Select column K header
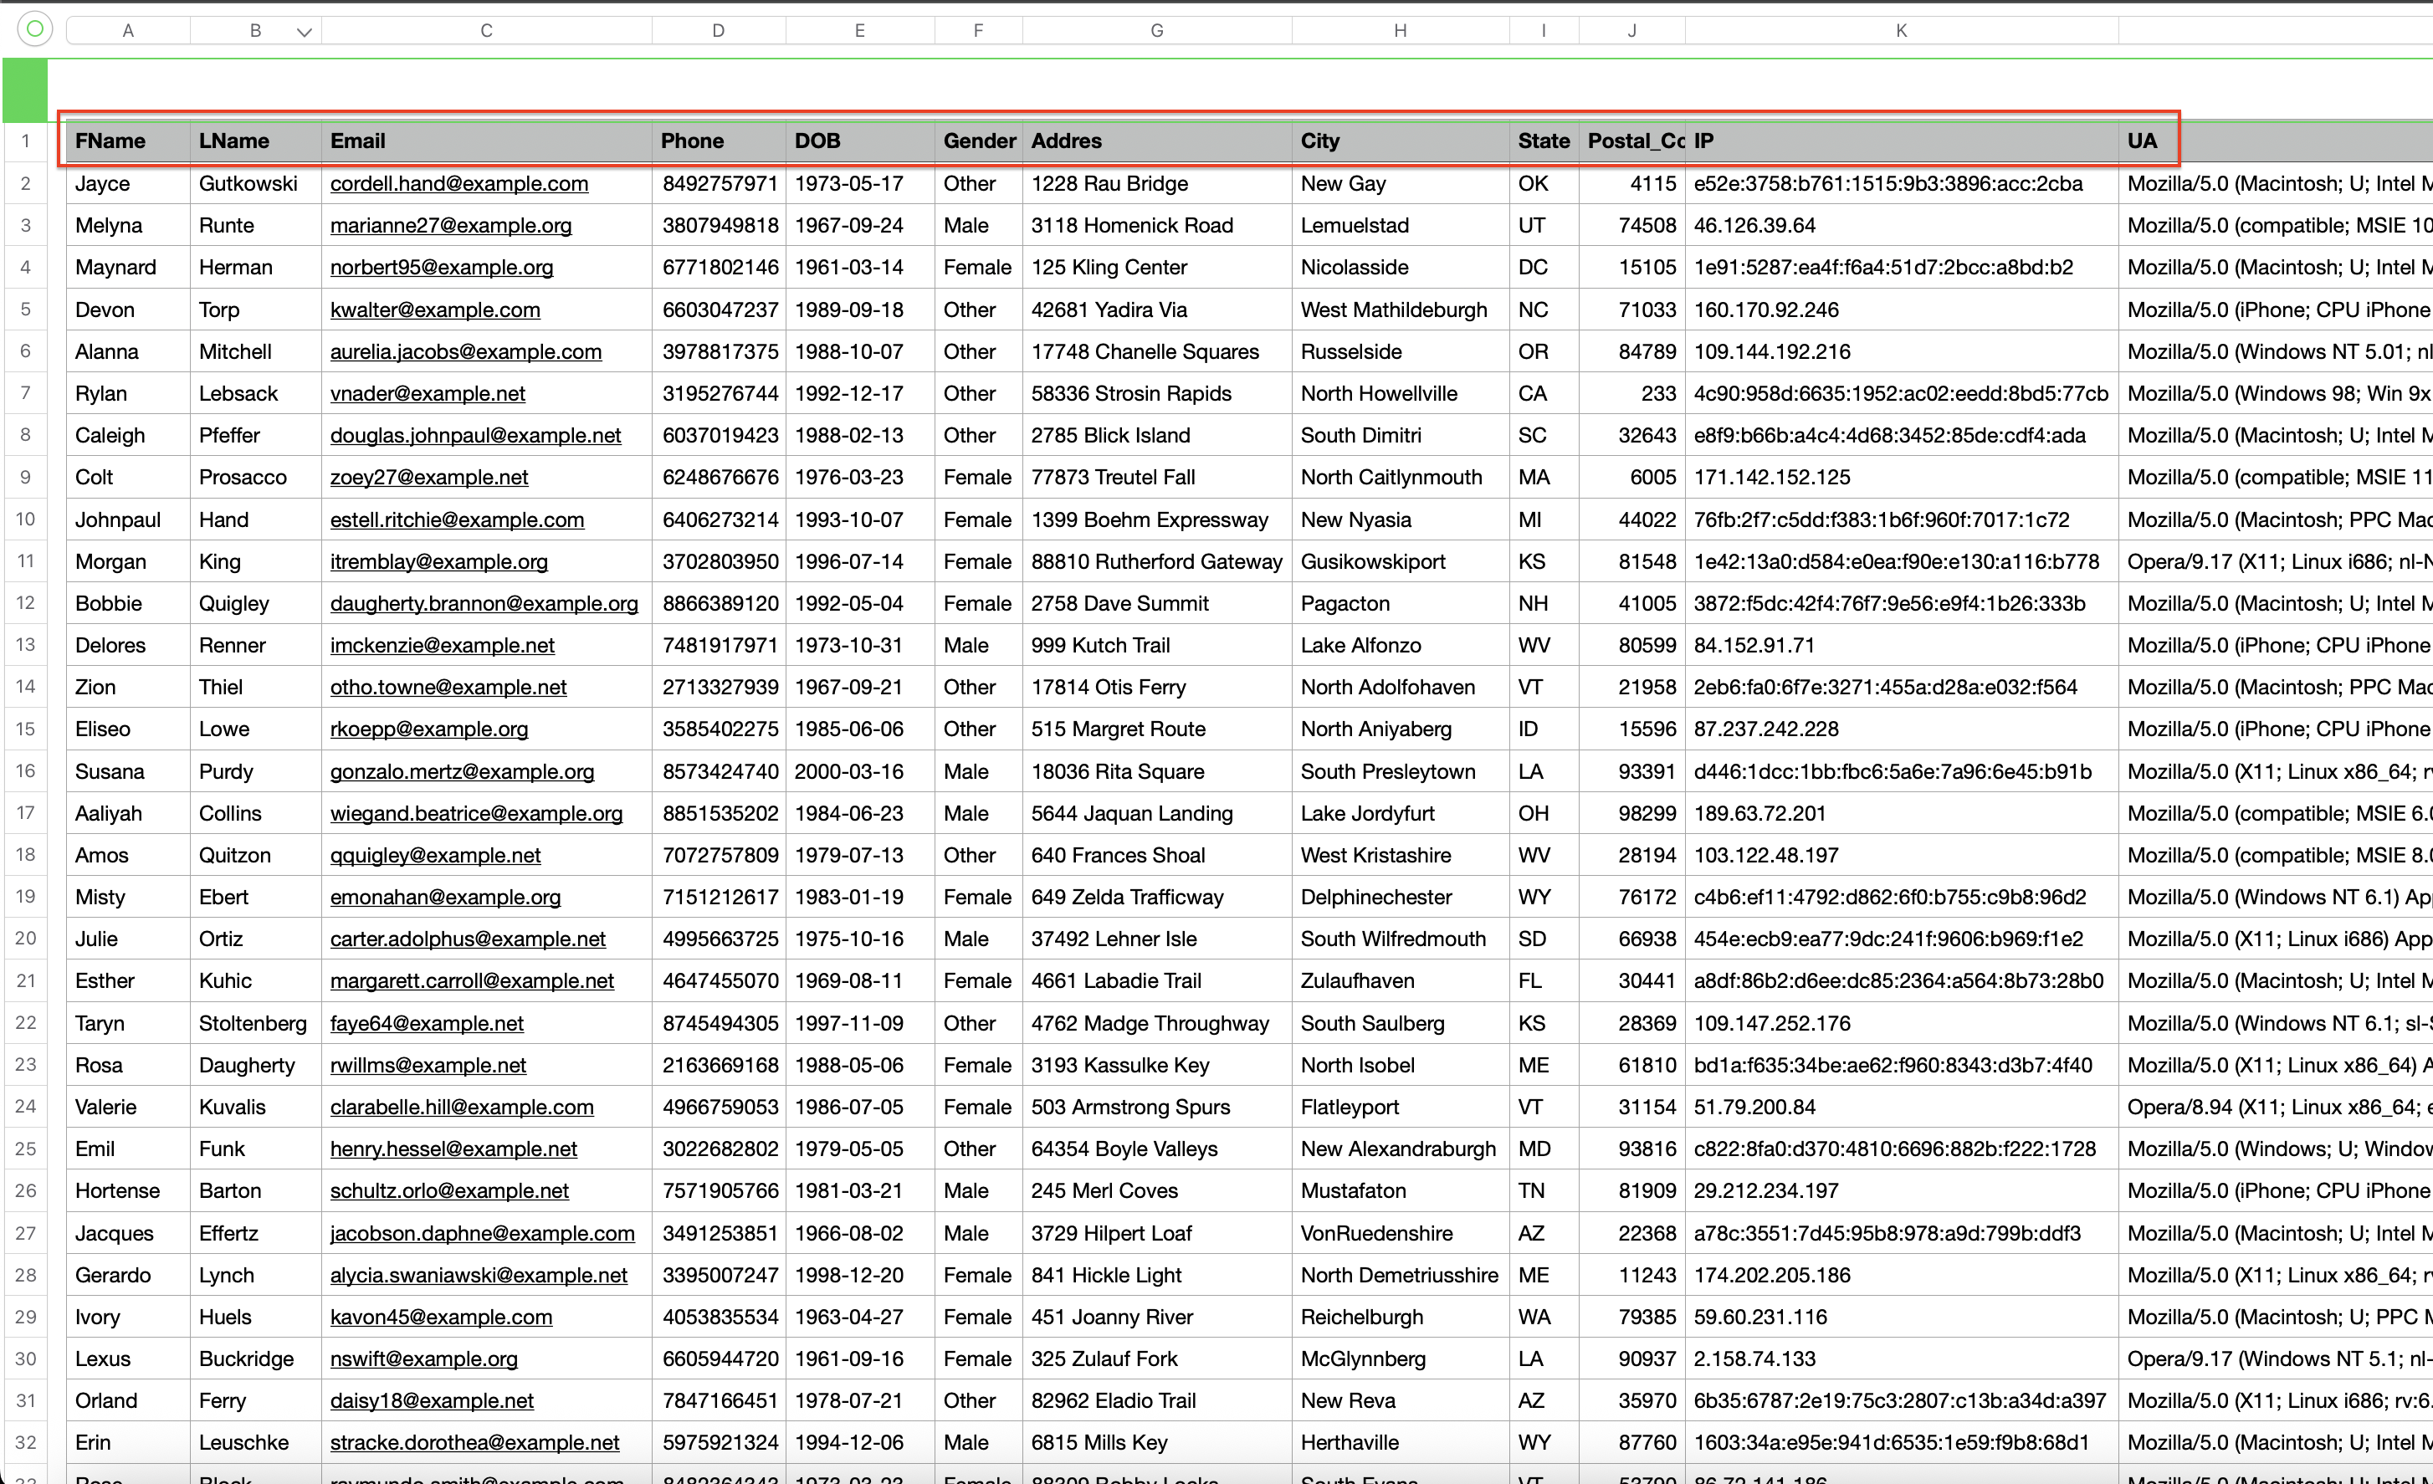The image size is (2433, 1484). coord(1901,31)
